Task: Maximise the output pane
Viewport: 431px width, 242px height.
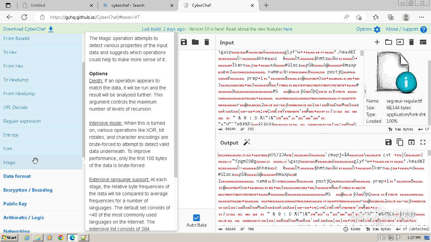Action: [x=423, y=142]
